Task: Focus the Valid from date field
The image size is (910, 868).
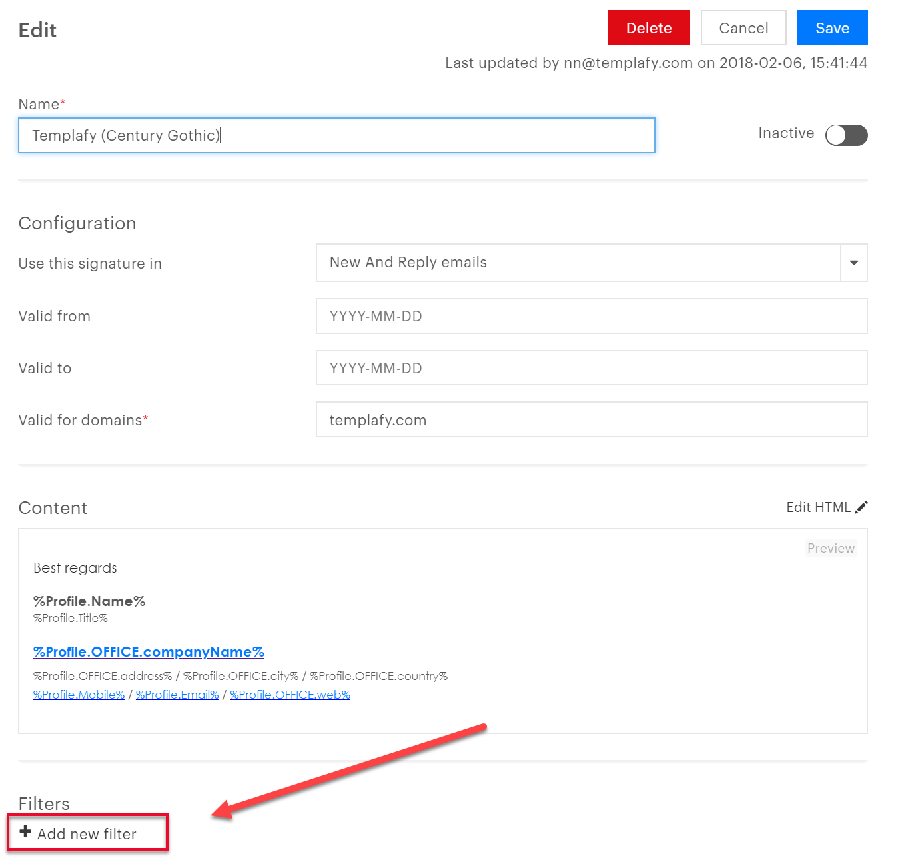Action: [x=590, y=316]
